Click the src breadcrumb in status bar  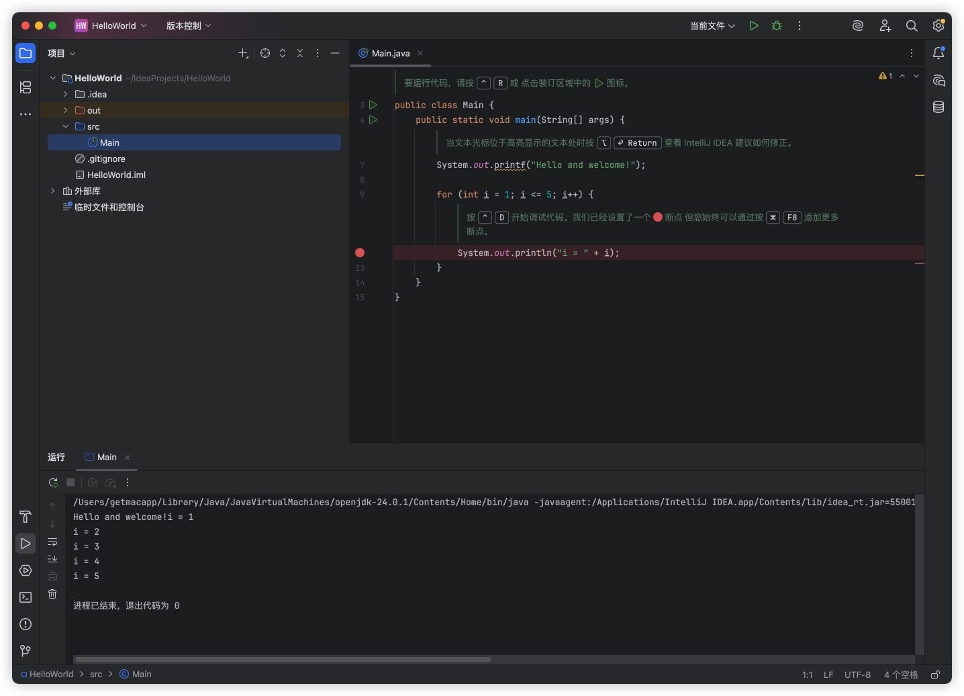(x=96, y=675)
